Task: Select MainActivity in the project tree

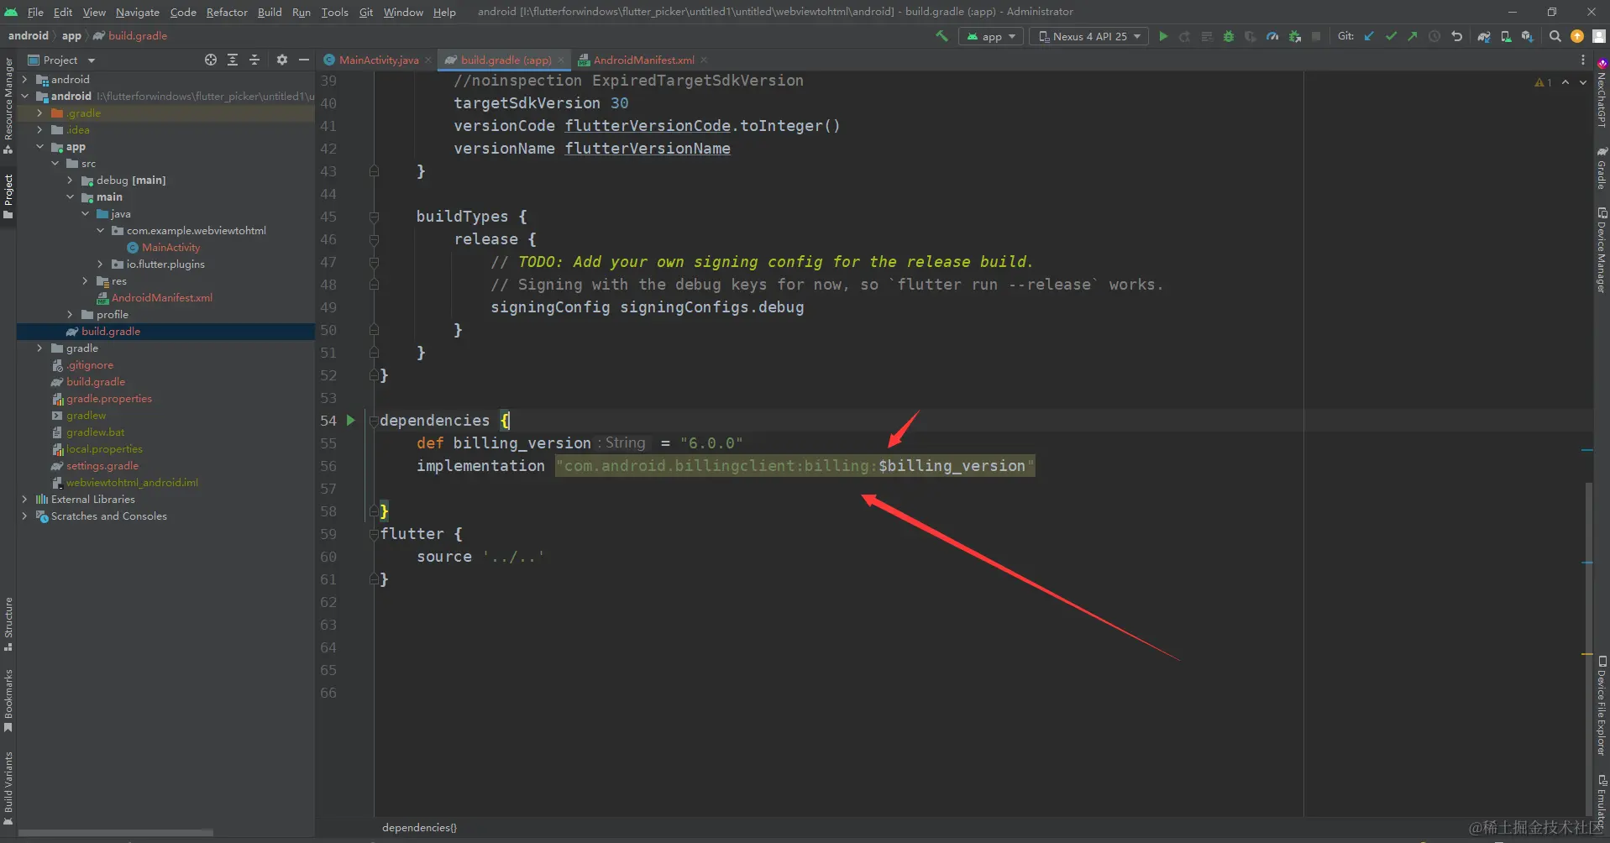Action: coord(170,247)
